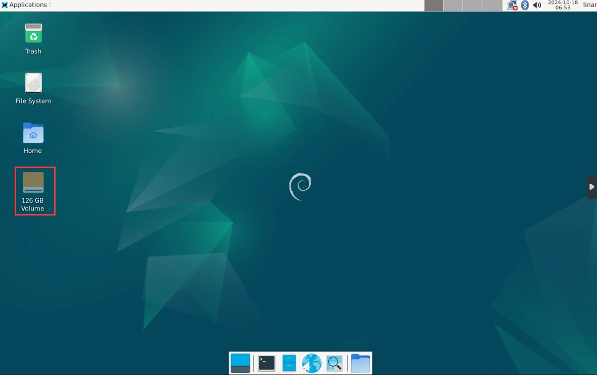Open the Trash desktop icon
The image size is (597, 375).
33,39
